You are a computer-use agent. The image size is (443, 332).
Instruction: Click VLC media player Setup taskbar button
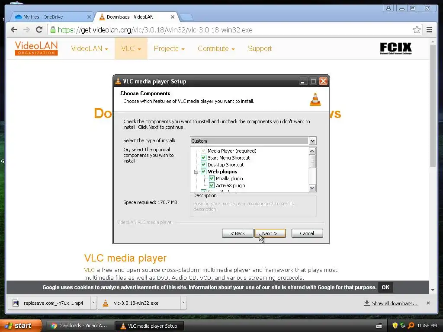(150, 326)
